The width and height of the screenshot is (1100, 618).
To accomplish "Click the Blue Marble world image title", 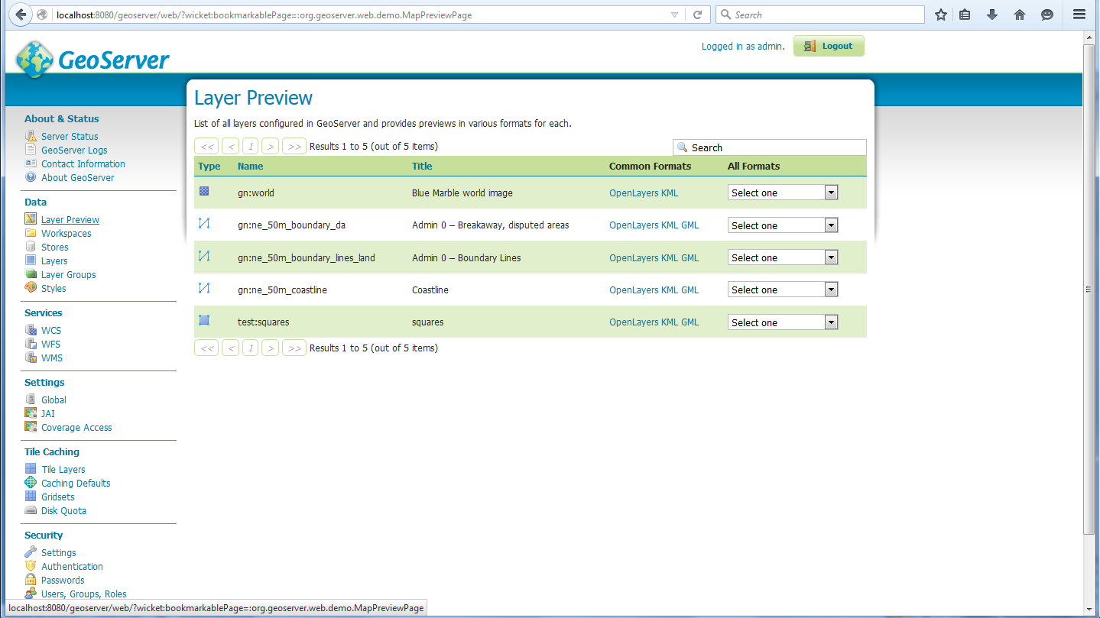I will click(462, 193).
